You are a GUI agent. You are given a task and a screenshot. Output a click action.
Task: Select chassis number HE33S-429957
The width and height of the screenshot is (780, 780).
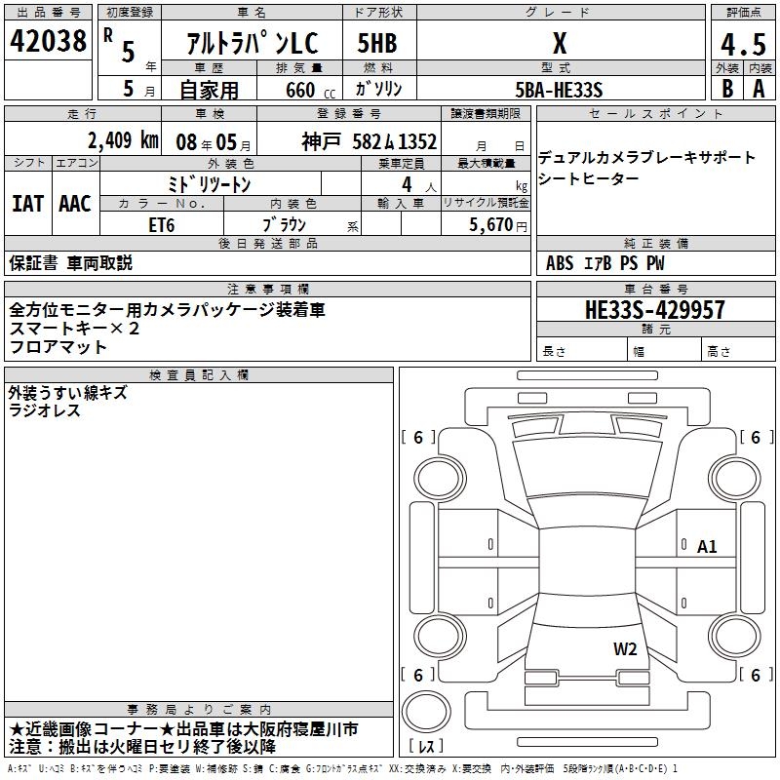coord(654,309)
